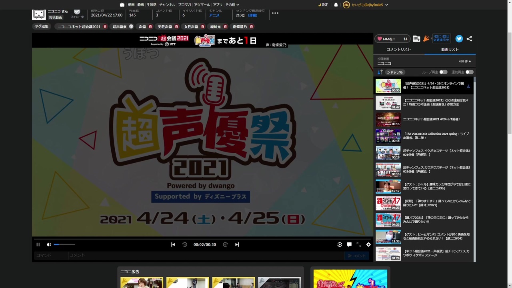Click the シャッフル shuffle button
The height and width of the screenshot is (288, 512).
point(395,72)
